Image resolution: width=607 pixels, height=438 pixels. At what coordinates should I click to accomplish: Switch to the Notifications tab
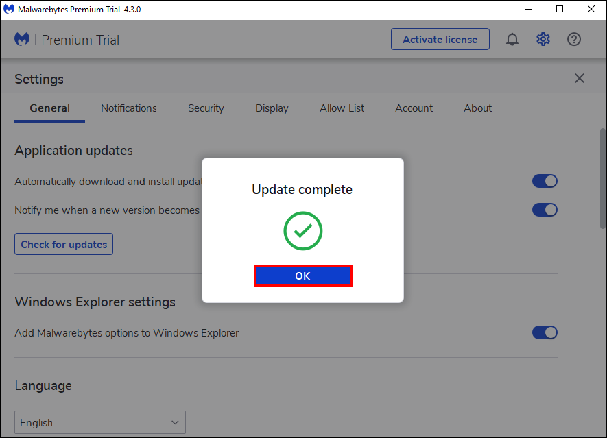[x=129, y=108]
